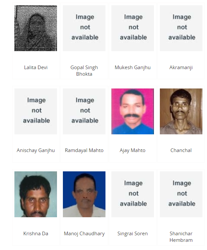Screen dimensions: 207x250
Task: Select the Mukesh Ganjhu name link
Action: pyautogui.click(x=133, y=67)
